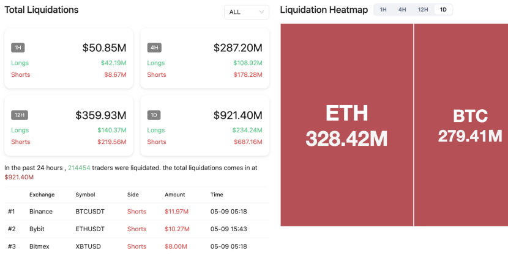Click the Time column header
Viewport: 508px width, 255px height.
(217, 195)
